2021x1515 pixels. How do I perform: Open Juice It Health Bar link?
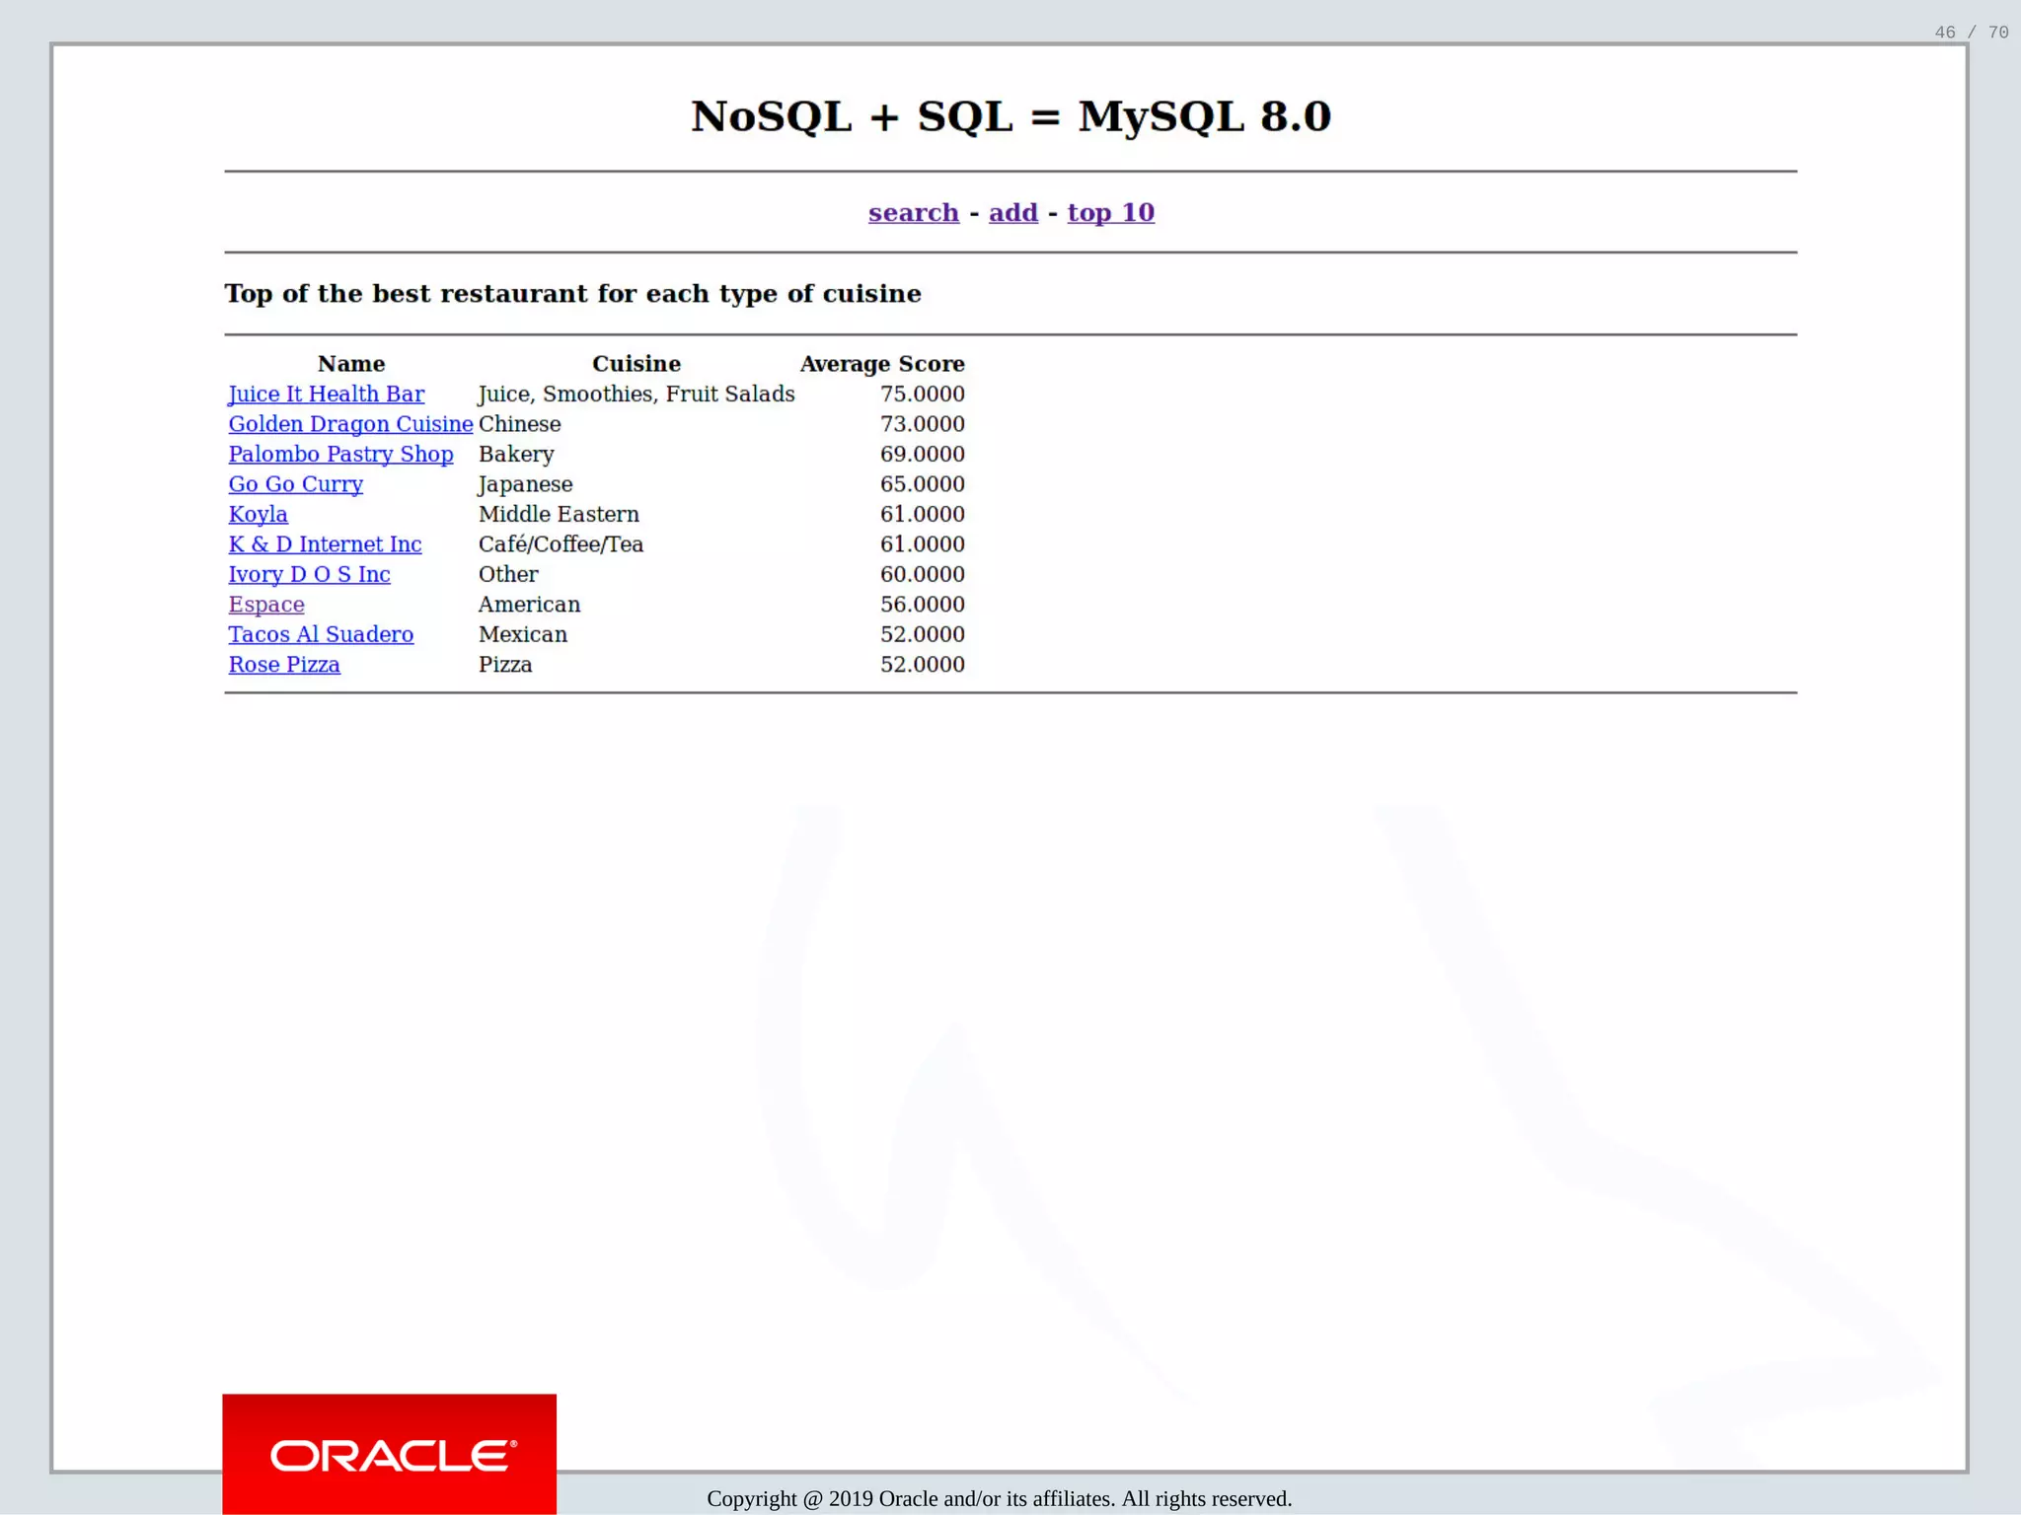[x=326, y=394]
